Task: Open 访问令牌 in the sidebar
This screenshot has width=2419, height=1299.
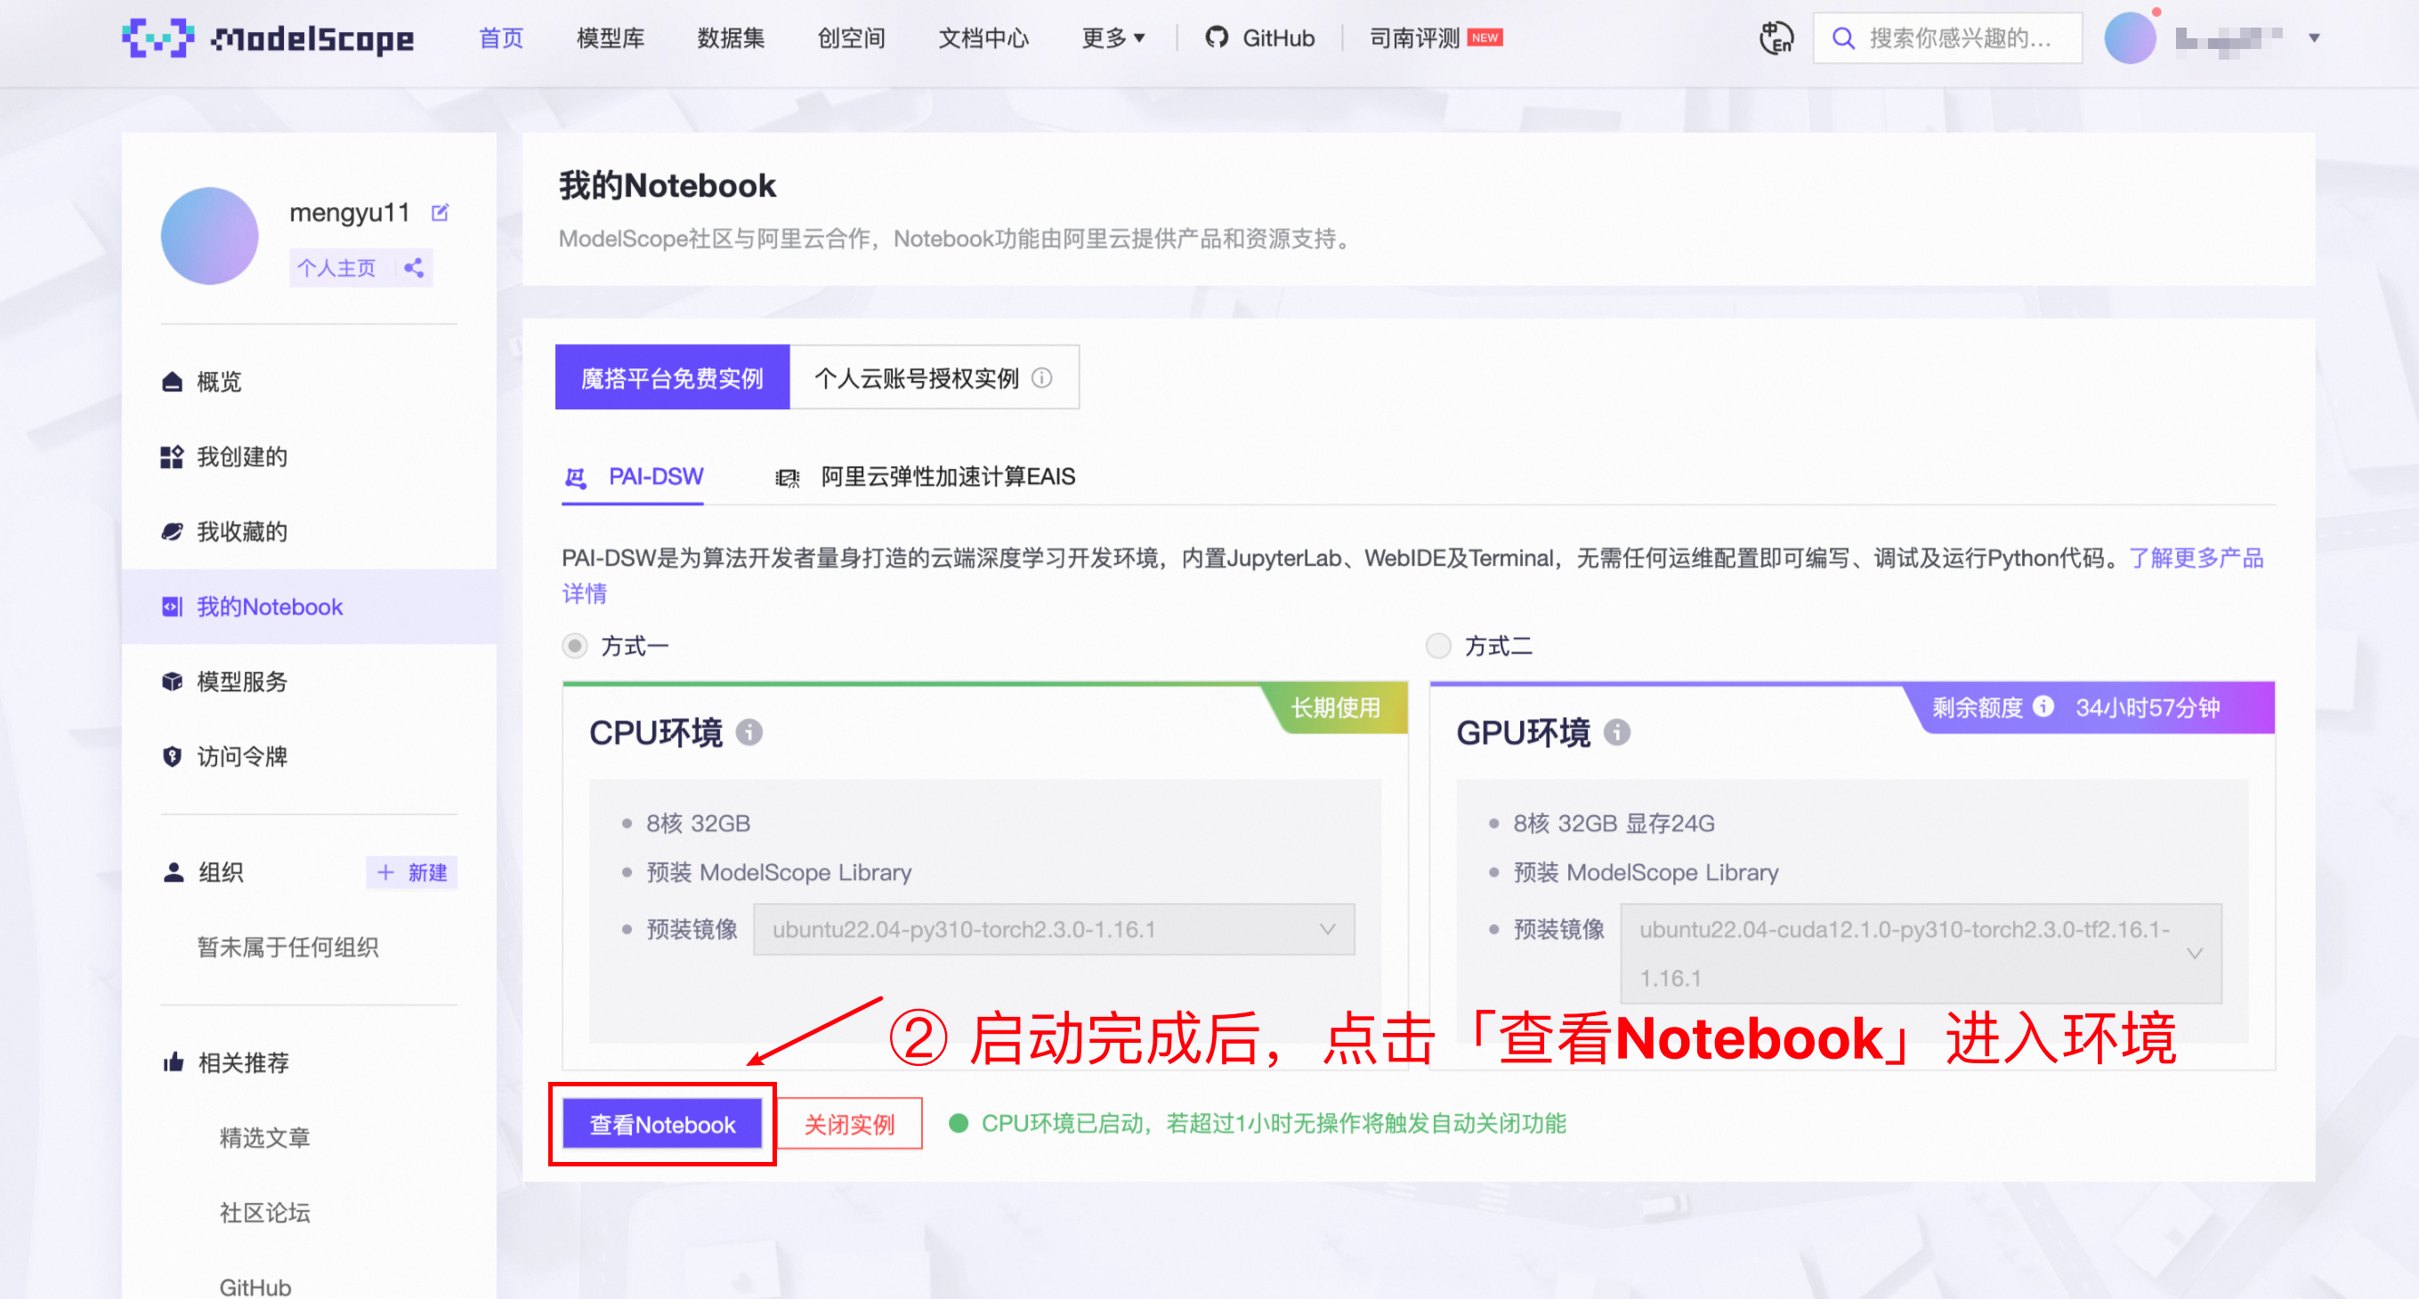Action: (242, 756)
